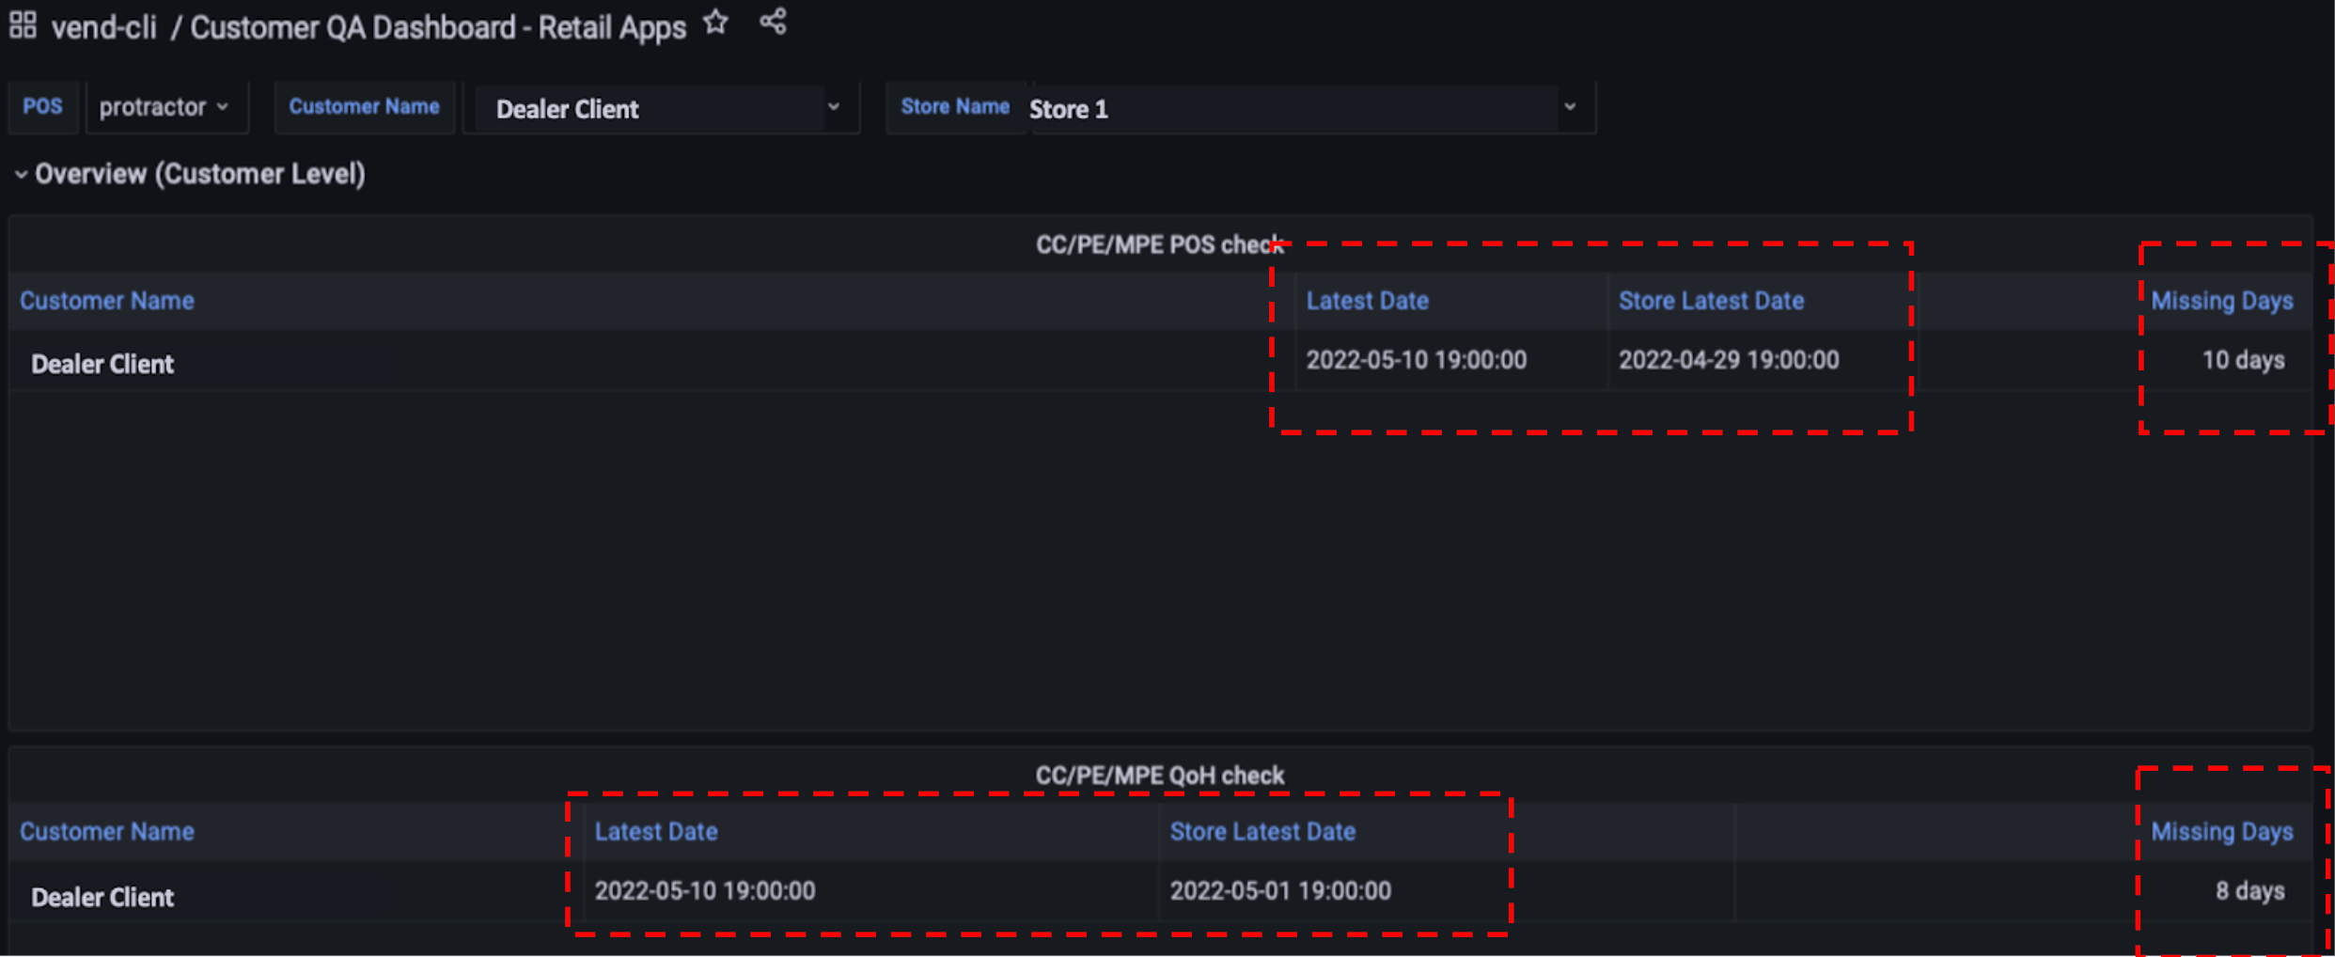The image size is (2335, 957).
Task: Sort QoH check by Missing Days column
Action: point(2222,832)
